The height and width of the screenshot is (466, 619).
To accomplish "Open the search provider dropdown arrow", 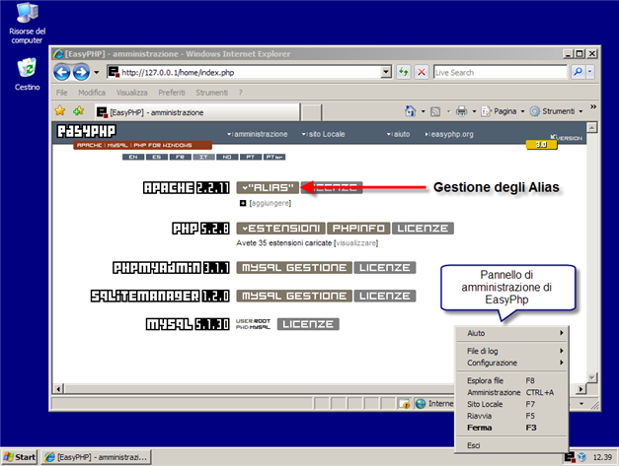I will (x=590, y=72).
